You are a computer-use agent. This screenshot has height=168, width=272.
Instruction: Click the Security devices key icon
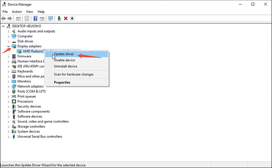[x=14, y=106]
